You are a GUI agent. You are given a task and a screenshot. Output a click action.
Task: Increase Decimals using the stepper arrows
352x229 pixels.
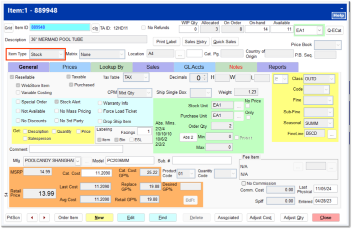click(204, 76)
